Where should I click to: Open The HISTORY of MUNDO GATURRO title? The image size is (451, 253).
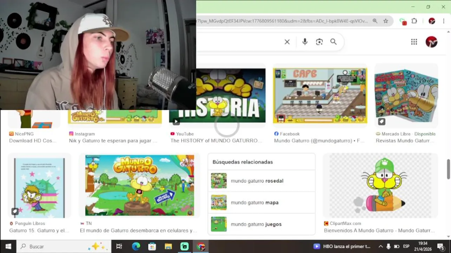(216, 141)
